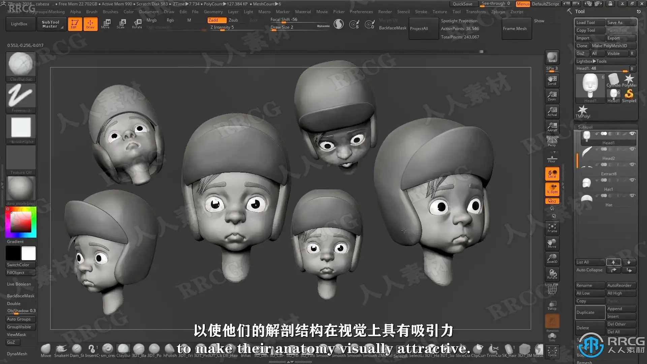Click the AAHalf zoom icon
This screenshot has height=364, width=647.
[552, 126]
